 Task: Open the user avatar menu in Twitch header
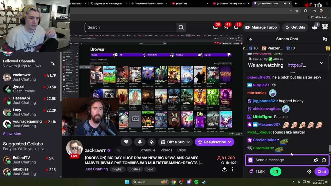pos(325,27)
